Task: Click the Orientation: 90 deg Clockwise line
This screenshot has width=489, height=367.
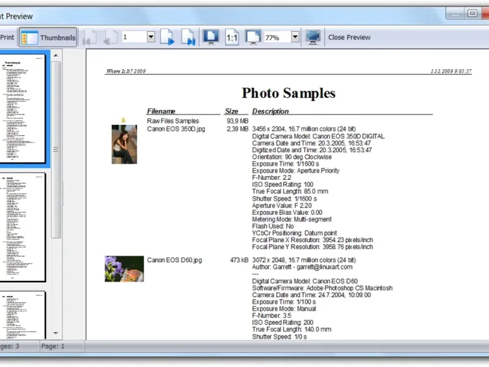Action: 292,157
